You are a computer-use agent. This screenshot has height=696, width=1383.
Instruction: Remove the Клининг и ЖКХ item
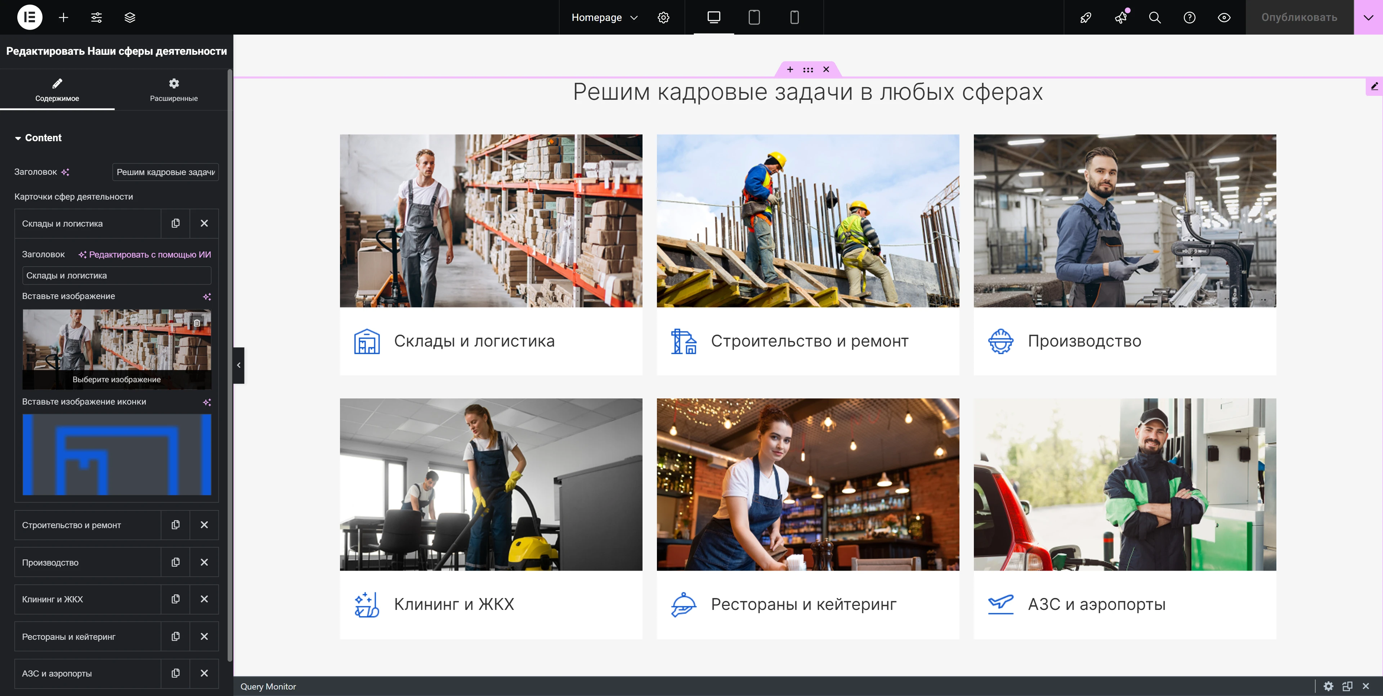pos(204,599)
